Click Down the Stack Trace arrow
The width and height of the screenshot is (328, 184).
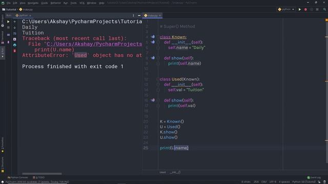[15, 28]
